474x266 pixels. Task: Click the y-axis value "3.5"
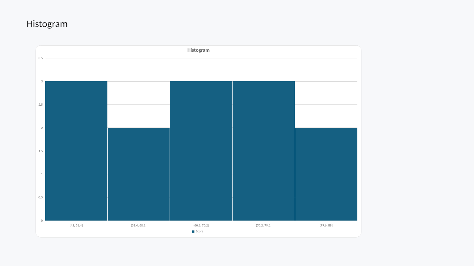[41, 58]
